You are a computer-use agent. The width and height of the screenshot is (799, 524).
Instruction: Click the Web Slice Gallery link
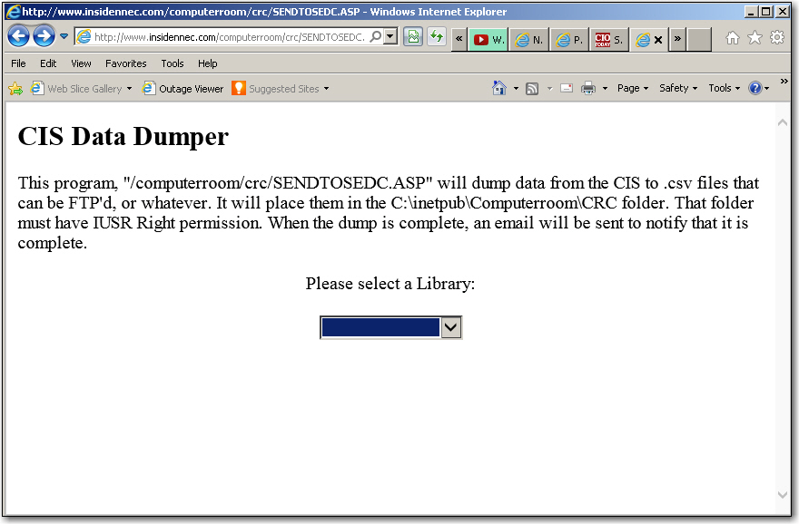82,89
